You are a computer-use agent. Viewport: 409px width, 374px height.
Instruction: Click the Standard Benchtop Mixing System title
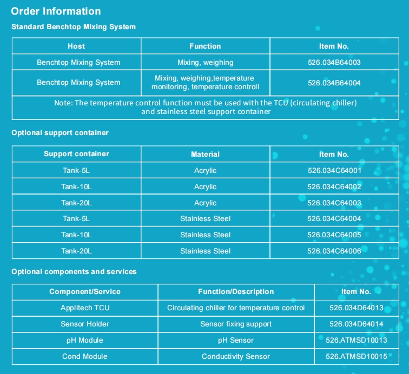tap(74, 26)
